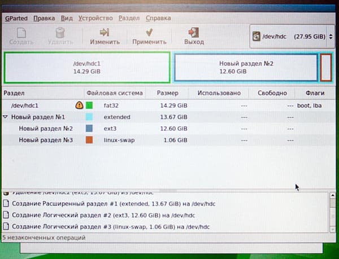339x259 pixels.
Task: Click the ext3 filesystem cell
Action: [110, 129]
